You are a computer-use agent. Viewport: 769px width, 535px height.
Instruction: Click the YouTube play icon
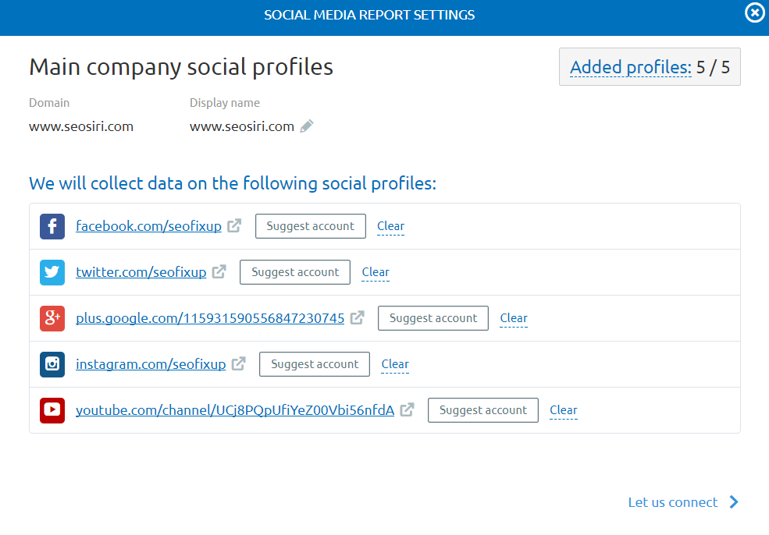[52, 409]
